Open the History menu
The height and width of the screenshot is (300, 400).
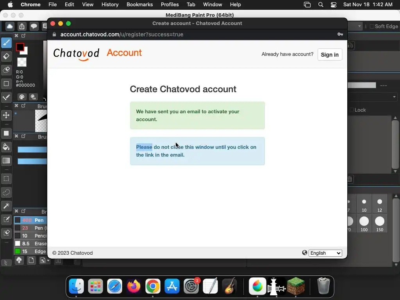[110, 5]
